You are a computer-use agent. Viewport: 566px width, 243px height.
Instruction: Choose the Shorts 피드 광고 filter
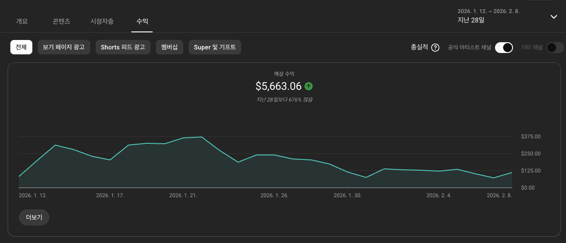(x=123, y=47)
